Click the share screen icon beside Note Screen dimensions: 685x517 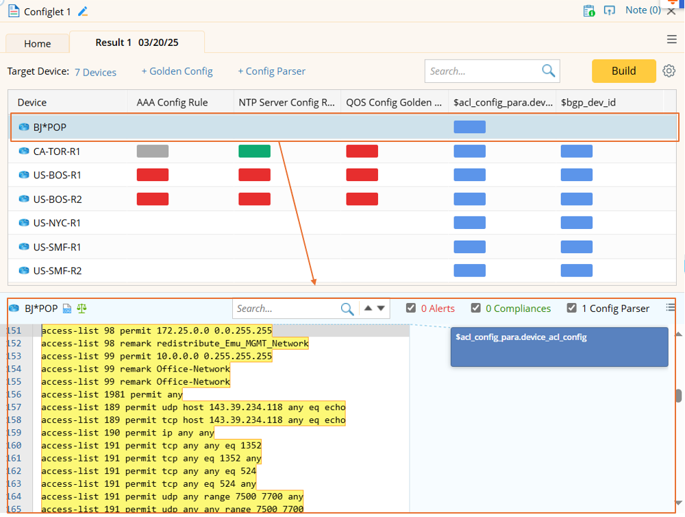point(609,11)
